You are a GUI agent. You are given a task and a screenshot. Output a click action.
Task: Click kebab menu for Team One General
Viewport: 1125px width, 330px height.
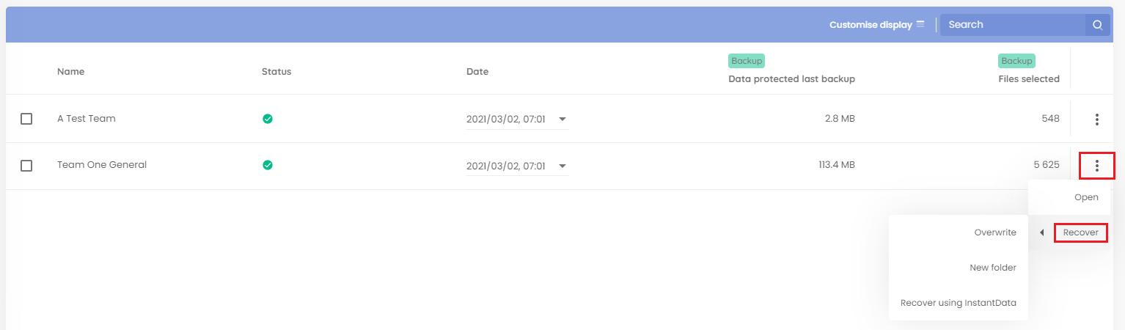coord(1097,166)
